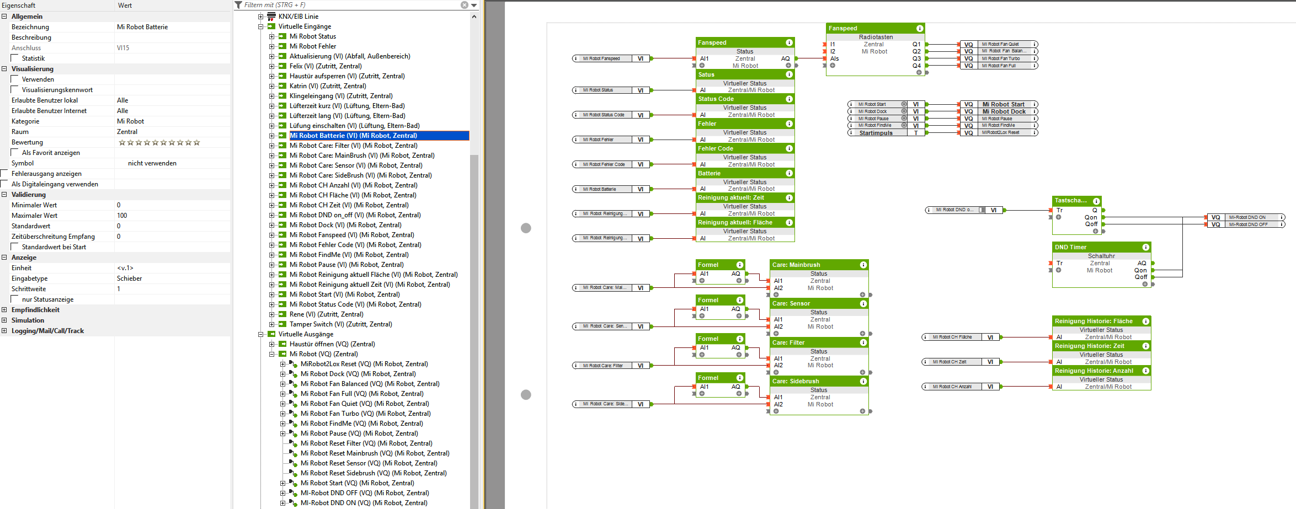The height and width of the screenshot is (509, 1296).
Task: Expand the Empfindlichkeit property section
Action: point(4,310)
